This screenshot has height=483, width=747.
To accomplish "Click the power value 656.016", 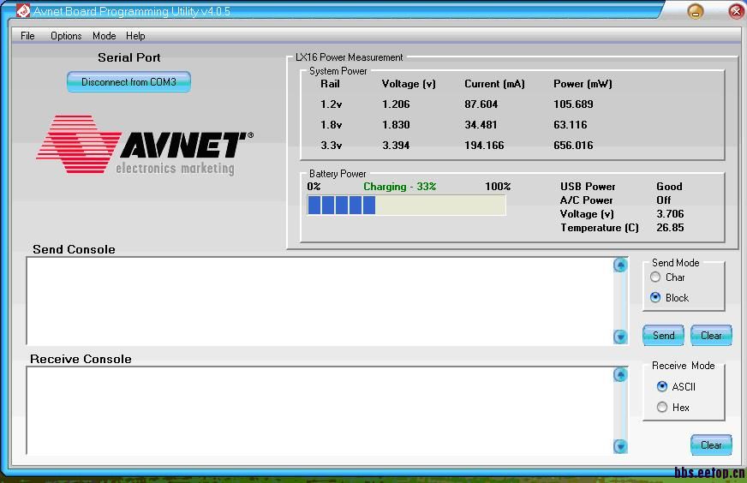I will point(573,145).
